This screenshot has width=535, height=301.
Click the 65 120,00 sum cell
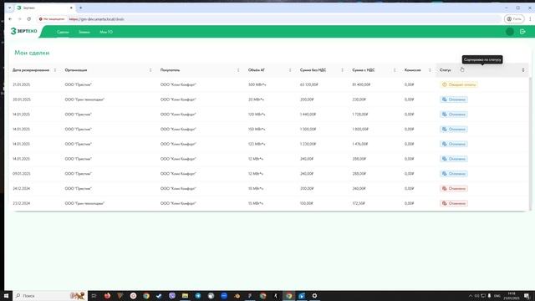coord(308,84)
